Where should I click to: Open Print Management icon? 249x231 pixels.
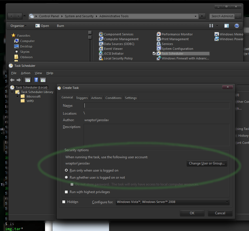point(159,39)
